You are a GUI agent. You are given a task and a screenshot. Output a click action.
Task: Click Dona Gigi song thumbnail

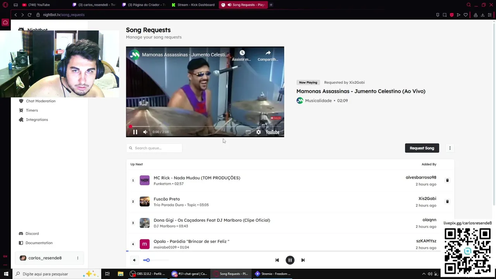[x=145, y=223]
